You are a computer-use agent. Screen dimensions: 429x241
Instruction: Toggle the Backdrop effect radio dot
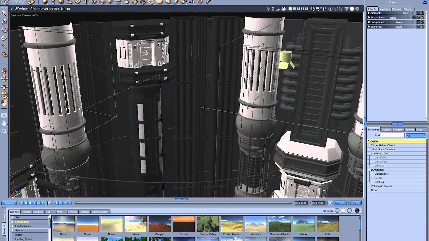369,27
